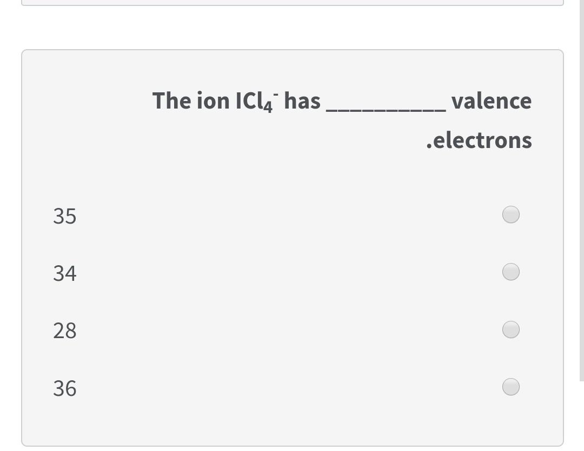
Task: Click empty space between 36 label and its radio
Action: tap(292, 387)
